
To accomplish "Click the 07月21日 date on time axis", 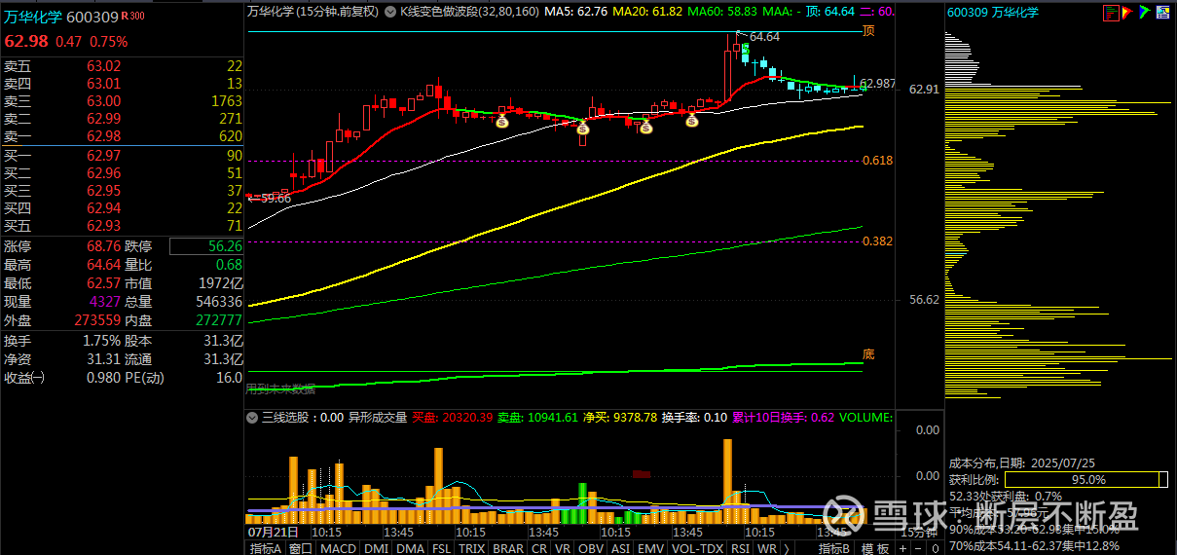I will coord(273,533).
